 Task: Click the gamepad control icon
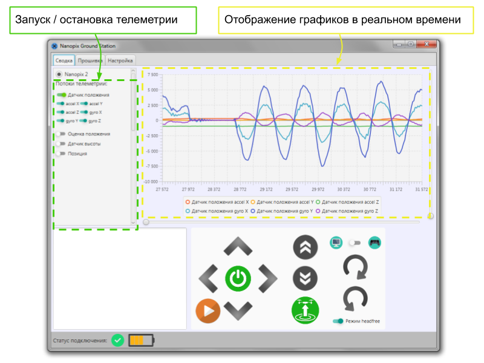tap(374, 243)
